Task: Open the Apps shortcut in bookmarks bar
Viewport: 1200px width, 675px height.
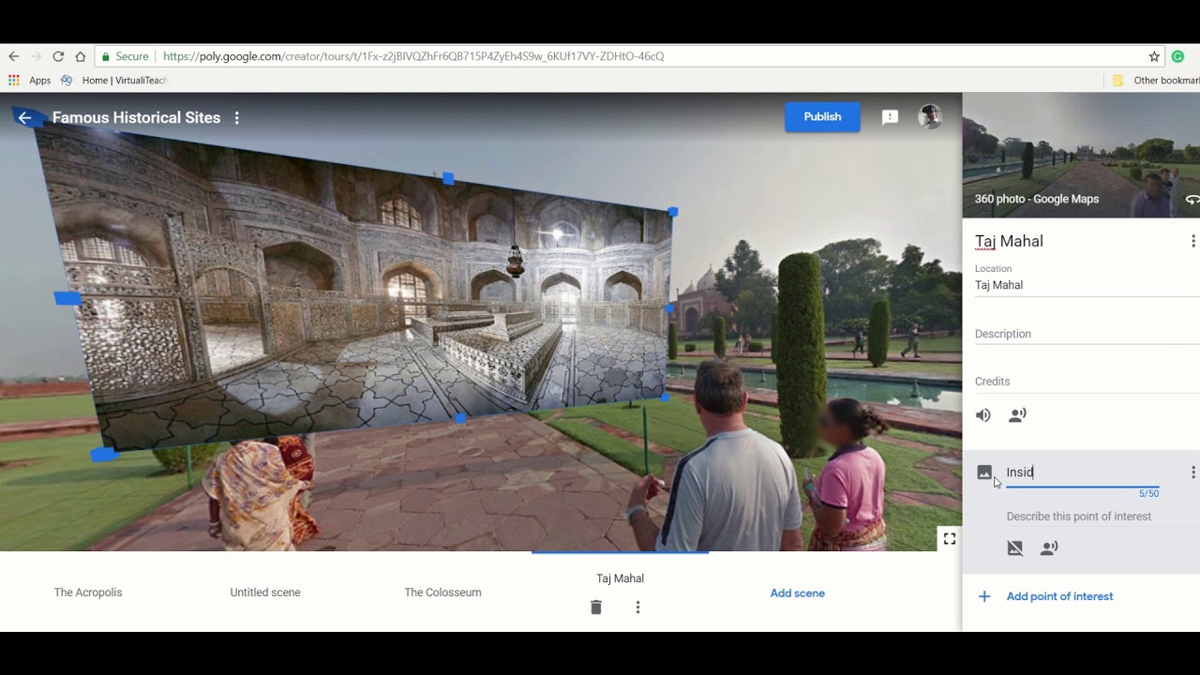Action: [30, 81]
